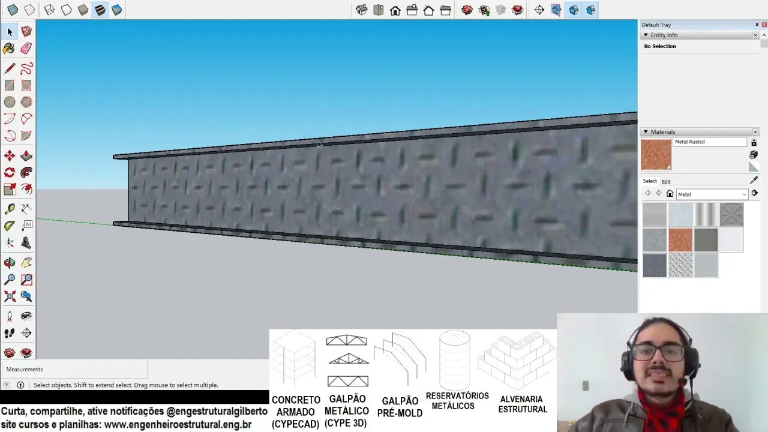
Task: Activate the Orbit tool
Action: [10, 263]
